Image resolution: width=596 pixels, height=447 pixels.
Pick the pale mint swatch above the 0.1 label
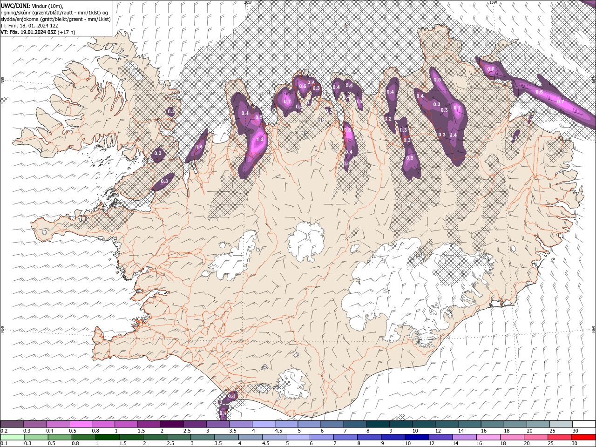point(12,437)
